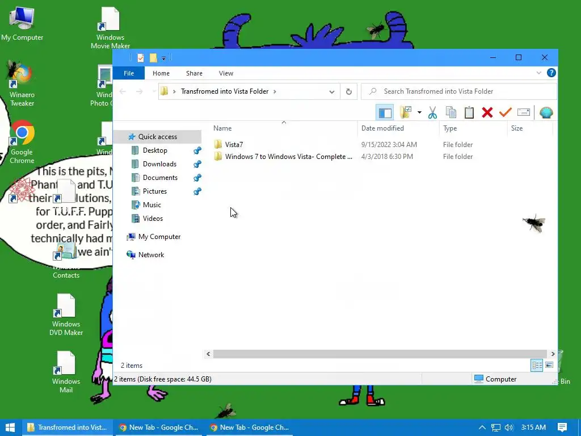Screen dimensions: 581x436
Task: Open Desktop in the navigation pane
Action: tap(155, 150)
